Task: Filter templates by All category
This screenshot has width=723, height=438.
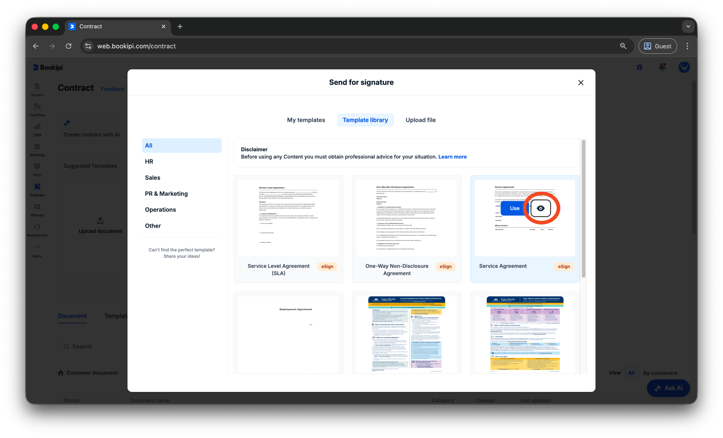Action: point(182,146)
